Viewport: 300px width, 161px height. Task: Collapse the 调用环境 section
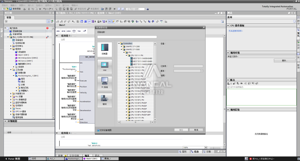(228, 52)
